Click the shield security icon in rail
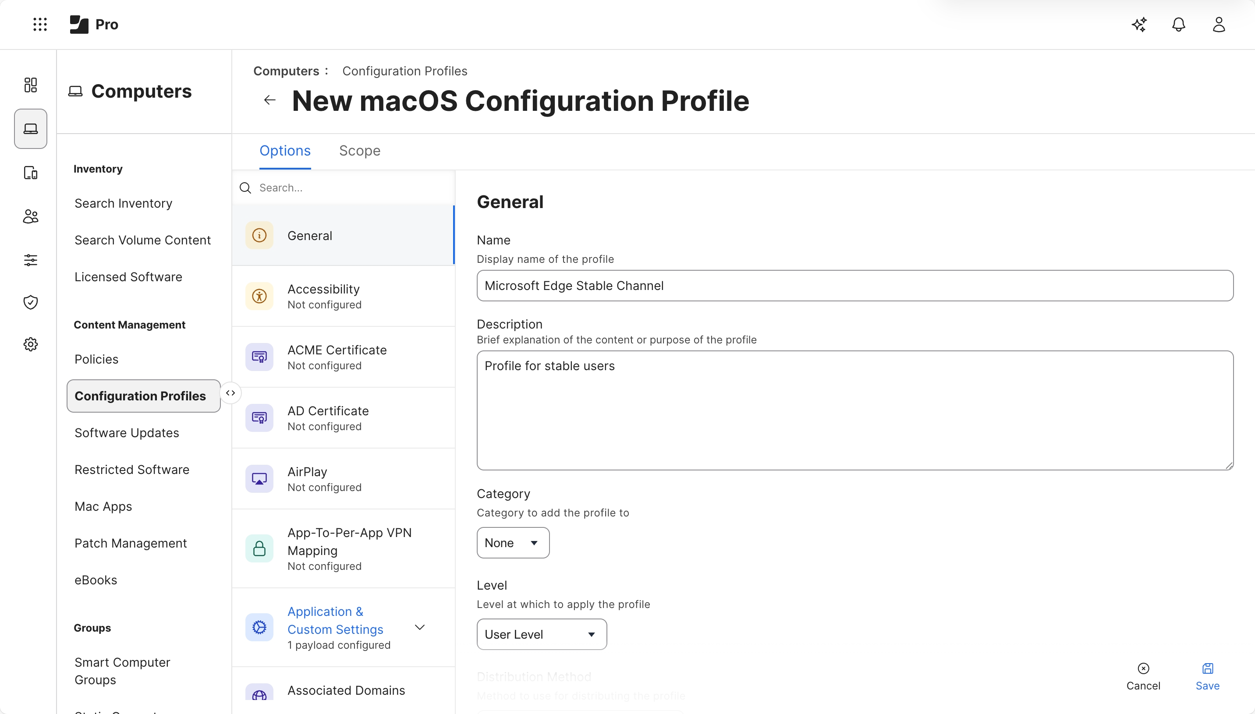The width and height of the screenshot is (1255, 714). click(x=30, y=302)
